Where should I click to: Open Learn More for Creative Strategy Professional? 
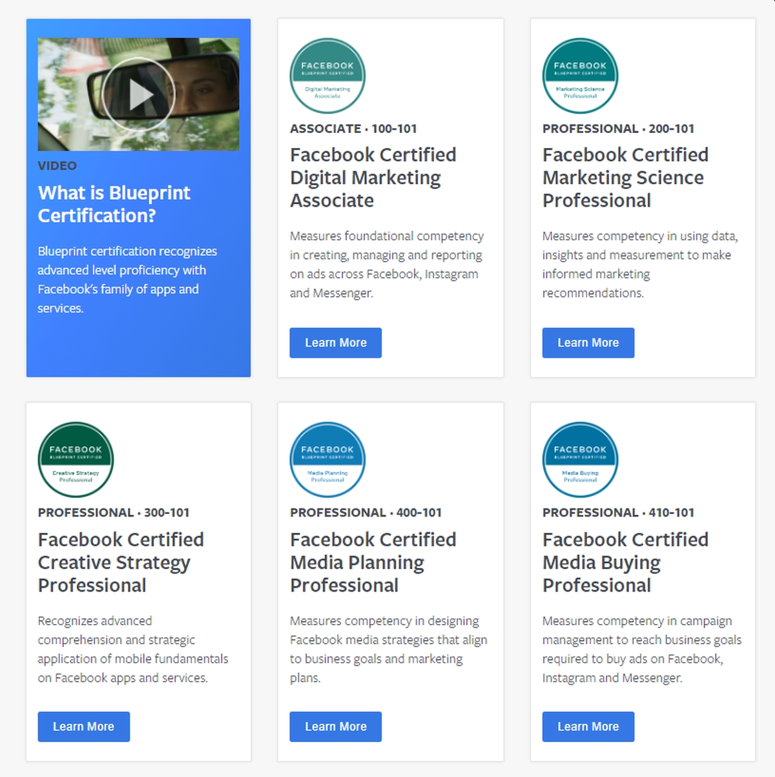click(84, 727)
